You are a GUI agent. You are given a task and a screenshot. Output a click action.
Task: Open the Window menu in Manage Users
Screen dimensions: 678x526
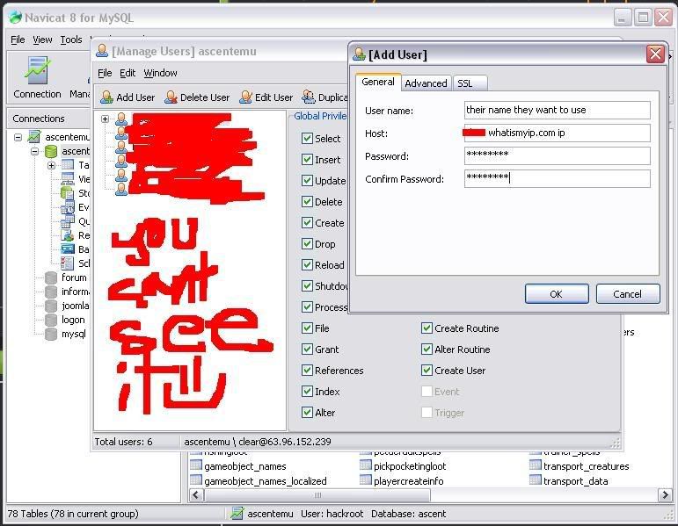click(x=160, y=73)
